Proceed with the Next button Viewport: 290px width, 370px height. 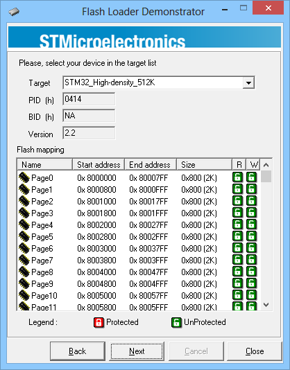[137, 351]
